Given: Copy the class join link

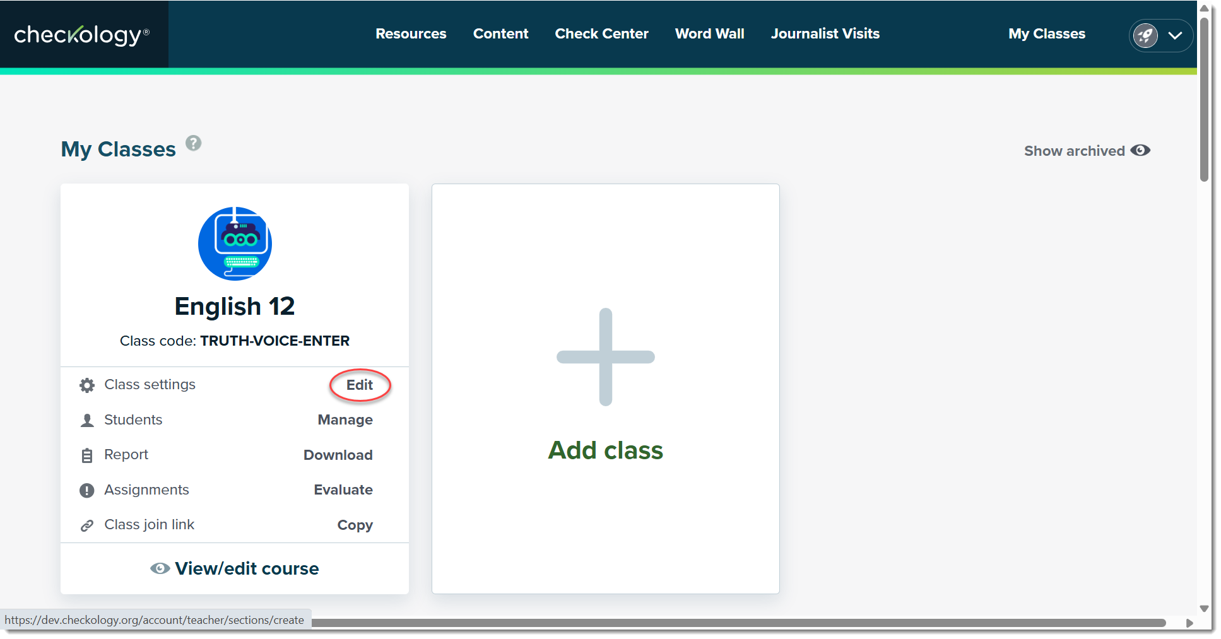Looking at the screenshot, I should click(x=355, y=525).
